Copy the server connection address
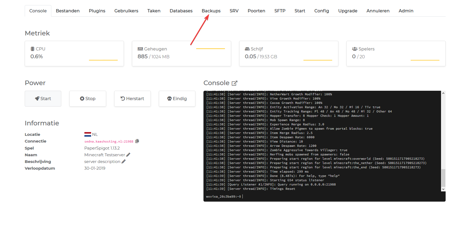The width and height of the screenshot is (469, 229). (x=137, y=141)
